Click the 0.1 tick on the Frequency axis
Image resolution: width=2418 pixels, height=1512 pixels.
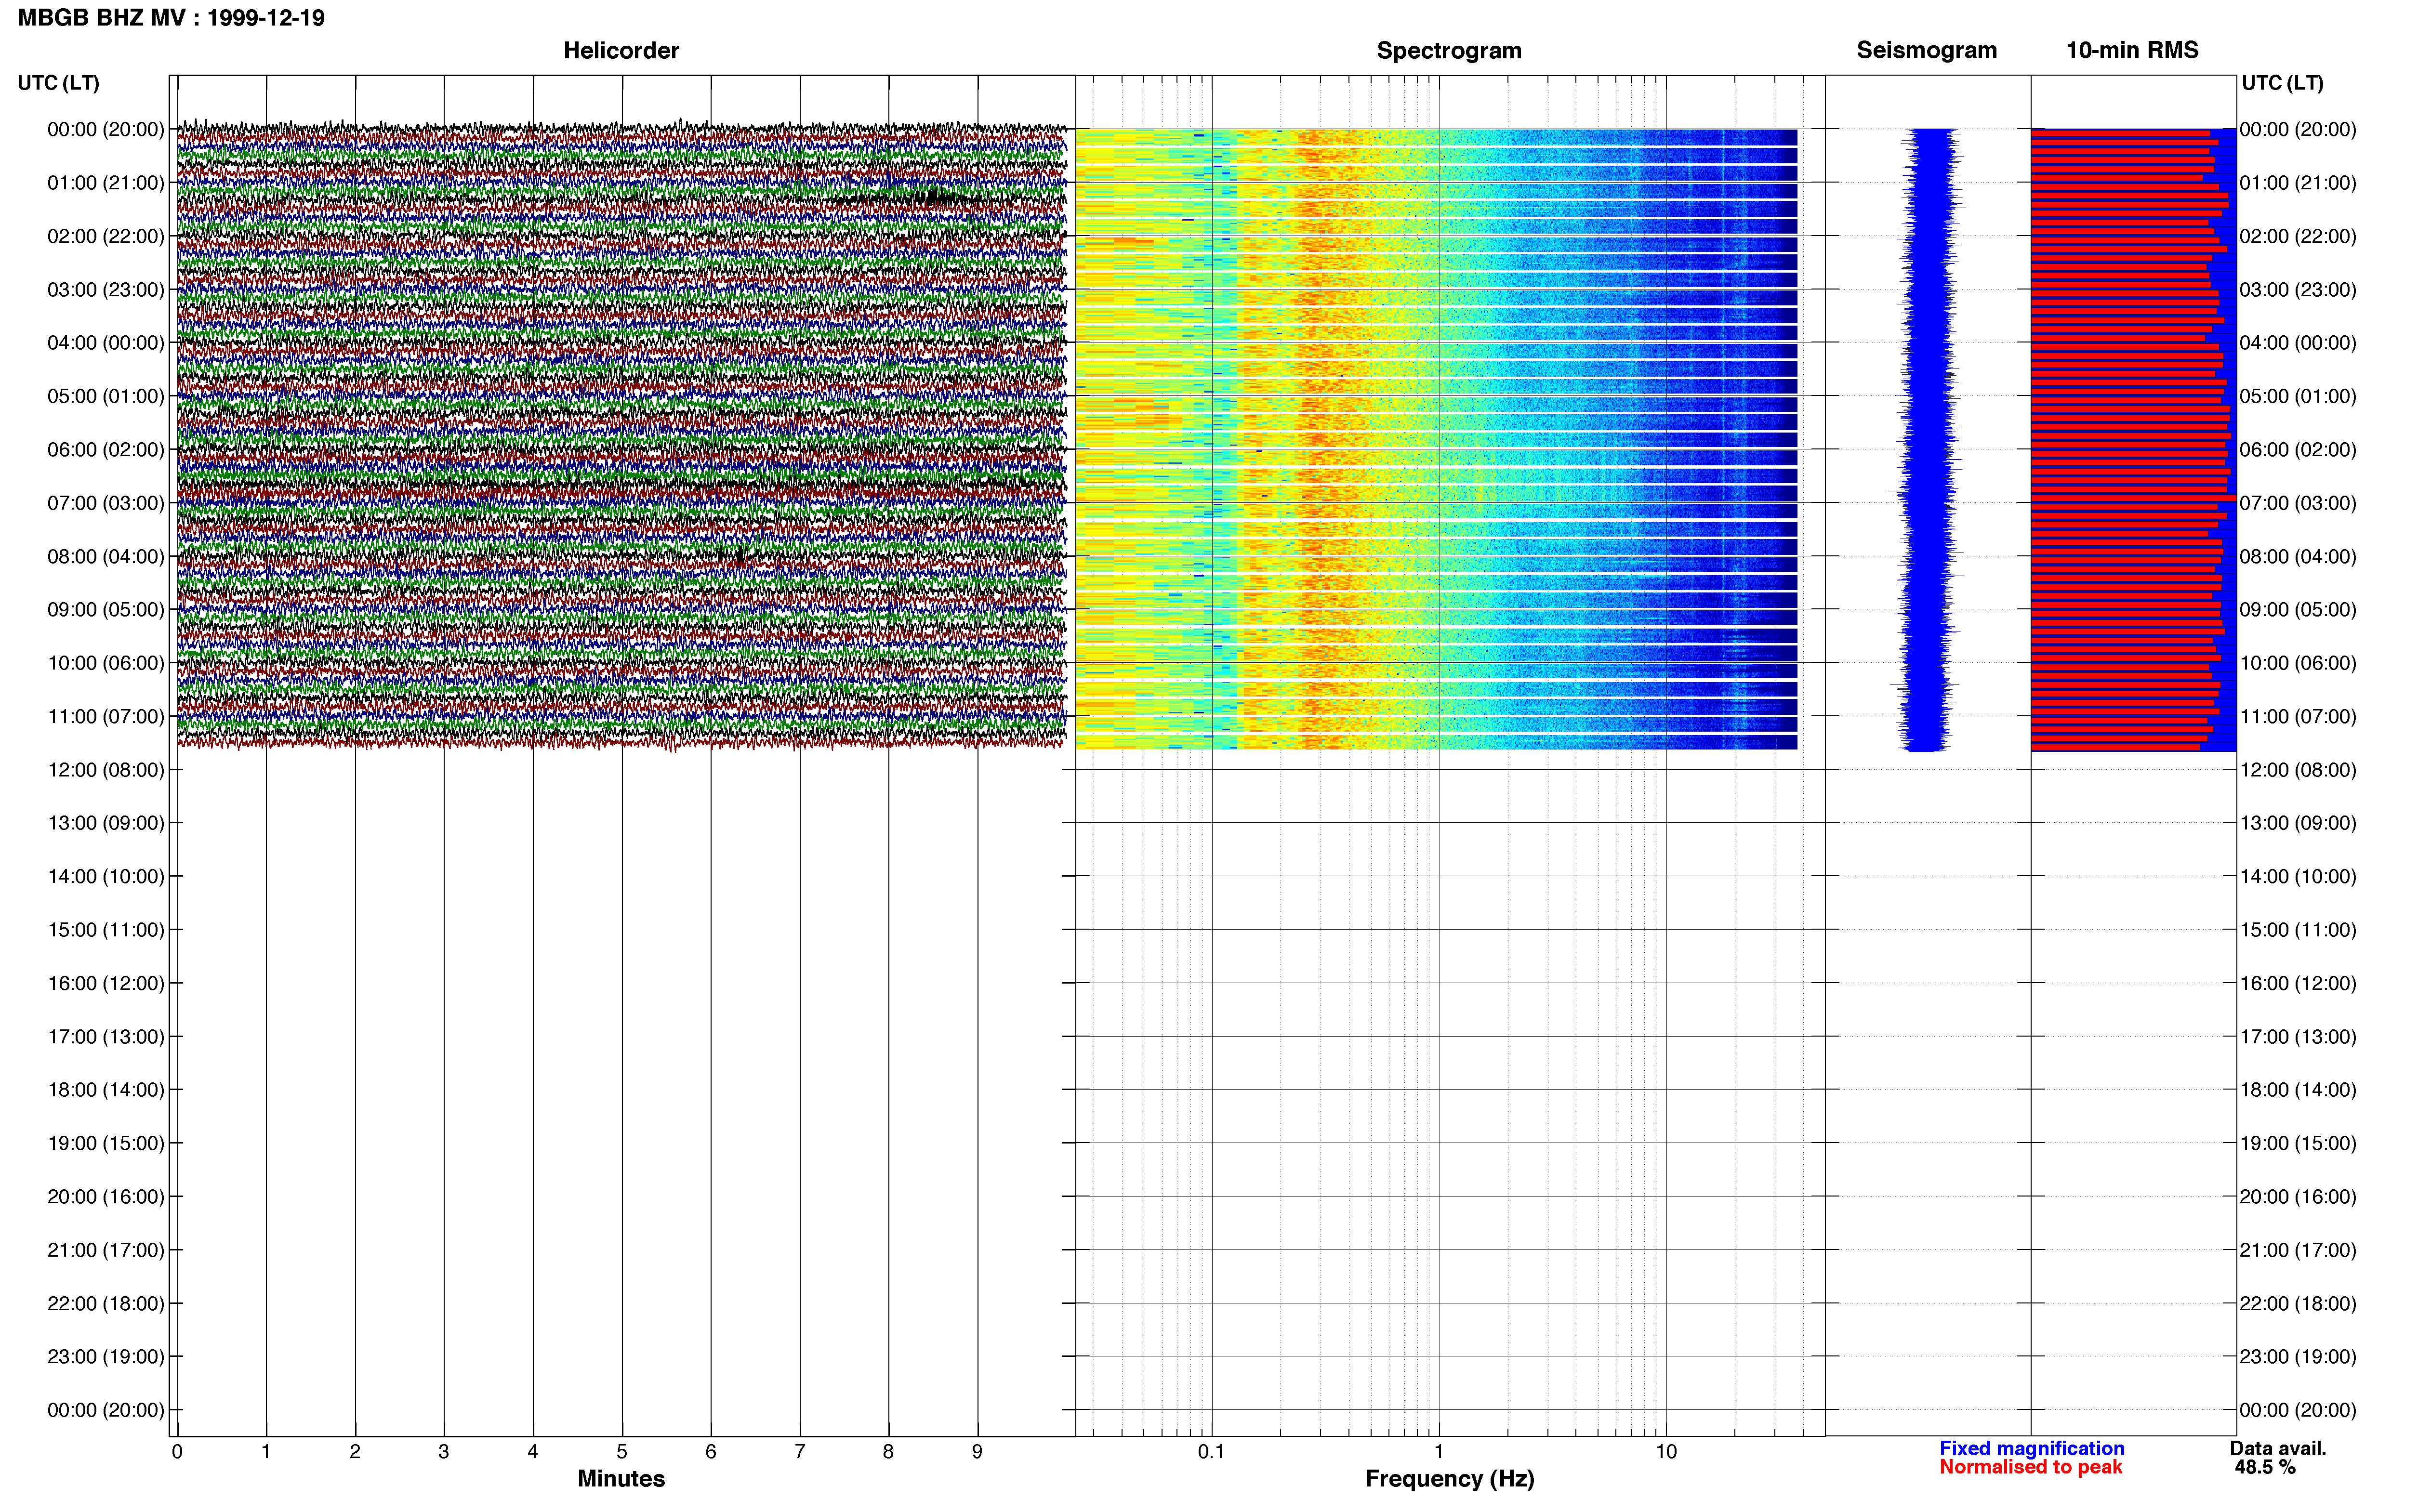pyautogui.click(x=1211, y=1452)
